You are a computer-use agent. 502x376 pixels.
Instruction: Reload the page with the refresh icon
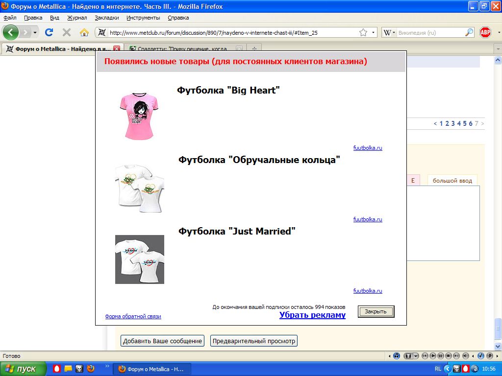point(49,33)
